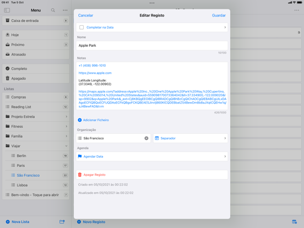Tap the bottom-right add separator icon

coord(294,222)
